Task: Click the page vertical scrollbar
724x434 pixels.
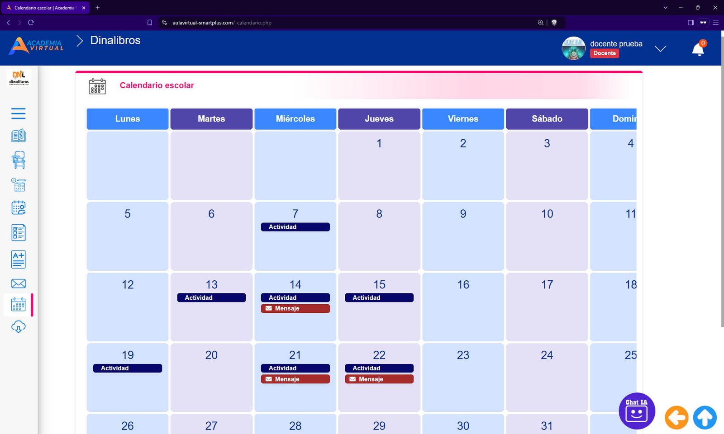Action: [x=722, y=181]
